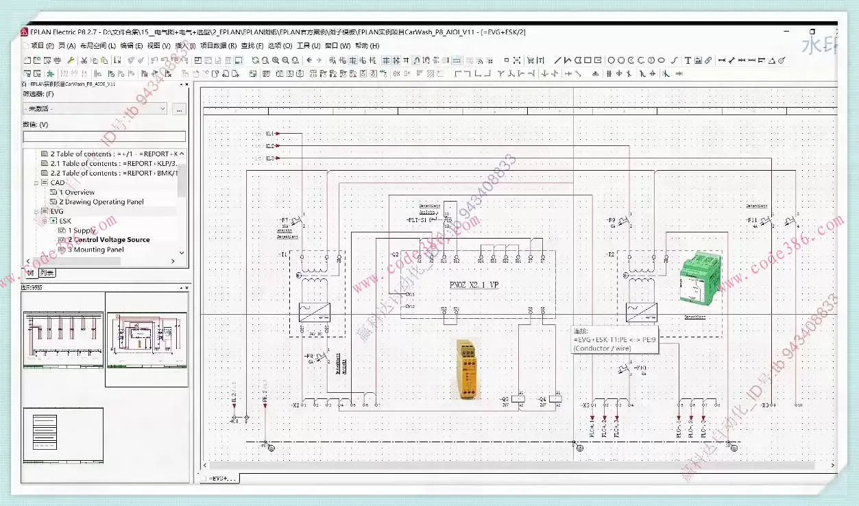The height and width of the screenshot is (506, 859).
Task: Select the T-node downward connection symbol
Action: tap(500, 73)
